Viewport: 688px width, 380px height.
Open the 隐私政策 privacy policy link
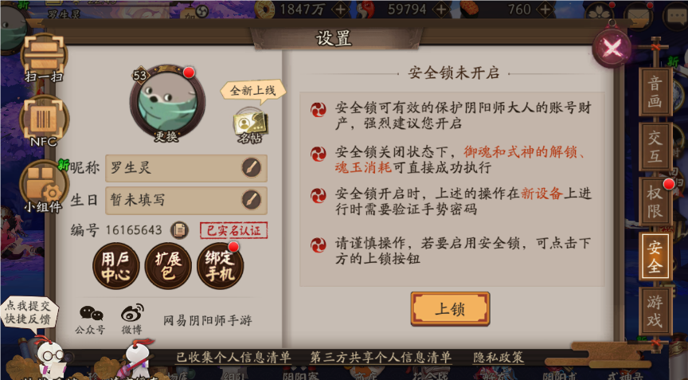tap(498, 357)
